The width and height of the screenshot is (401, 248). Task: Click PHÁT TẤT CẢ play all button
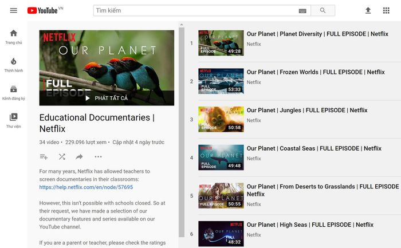pos(107,98)
